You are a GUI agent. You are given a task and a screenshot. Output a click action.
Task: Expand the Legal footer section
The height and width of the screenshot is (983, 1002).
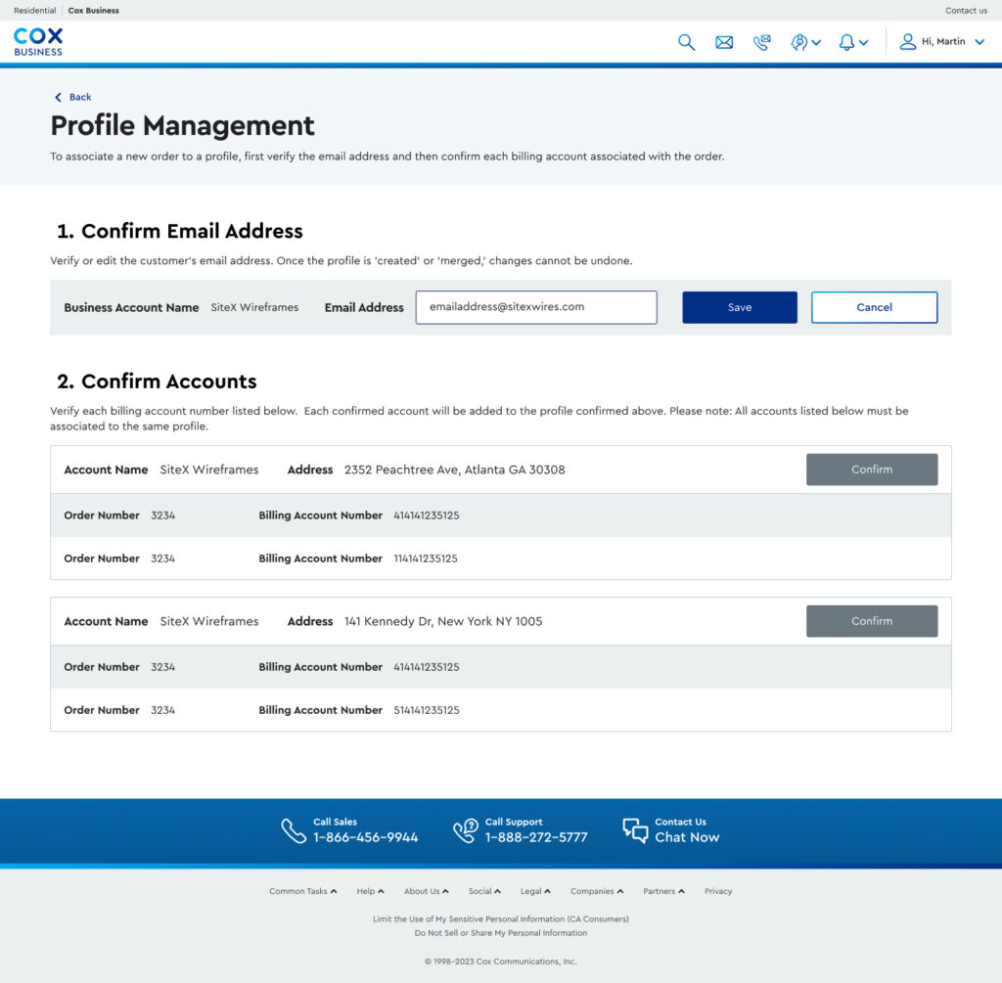click(535, 891)
